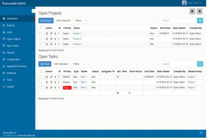The height and width of the screenshot is (138, 207).
Task: Open the Super Admin user menu
Action: (x=196, y=3)
